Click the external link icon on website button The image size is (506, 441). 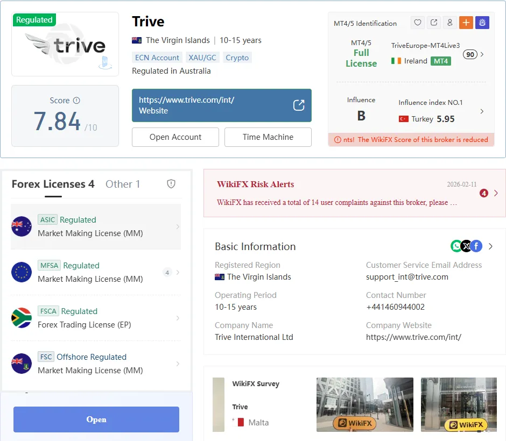click(299, 105)
